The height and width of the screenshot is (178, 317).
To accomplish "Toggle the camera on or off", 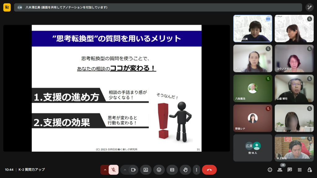I will click(133, 170).
